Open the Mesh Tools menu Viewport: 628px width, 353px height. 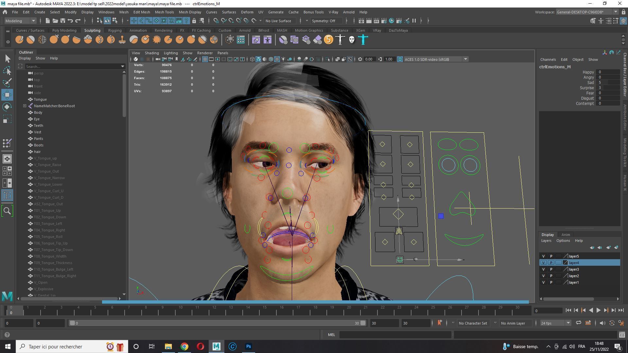(164, 12)
